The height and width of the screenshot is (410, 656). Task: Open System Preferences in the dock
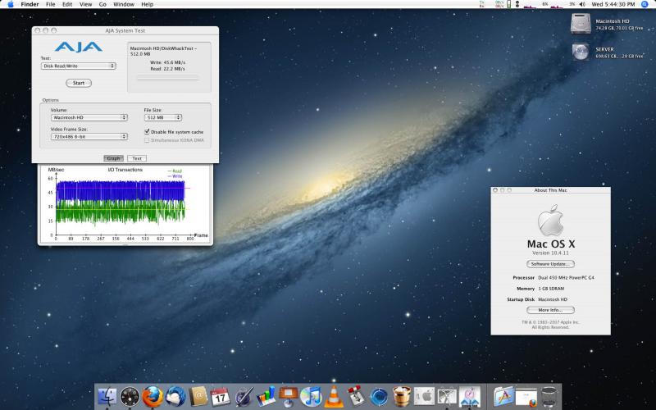(424, 396)
